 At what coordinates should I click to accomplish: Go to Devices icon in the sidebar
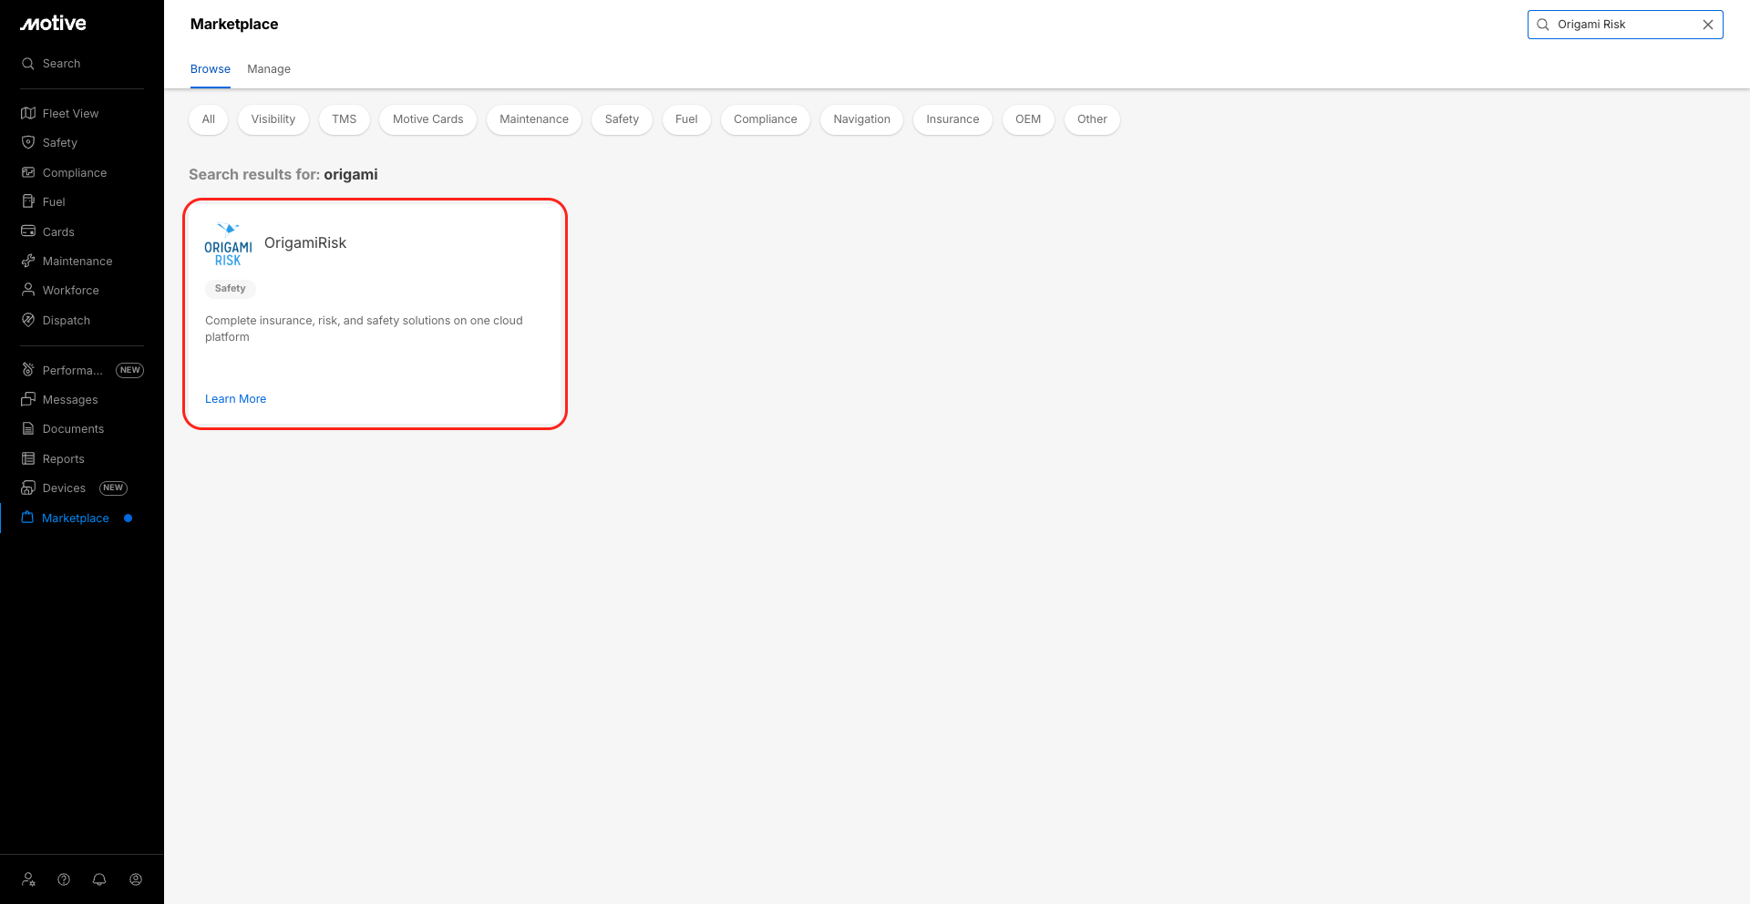[x=28, y=488]
